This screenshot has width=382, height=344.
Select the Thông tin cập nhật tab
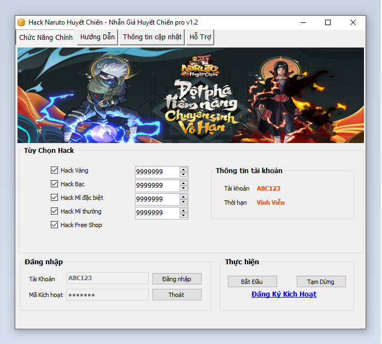click(152, 37)
